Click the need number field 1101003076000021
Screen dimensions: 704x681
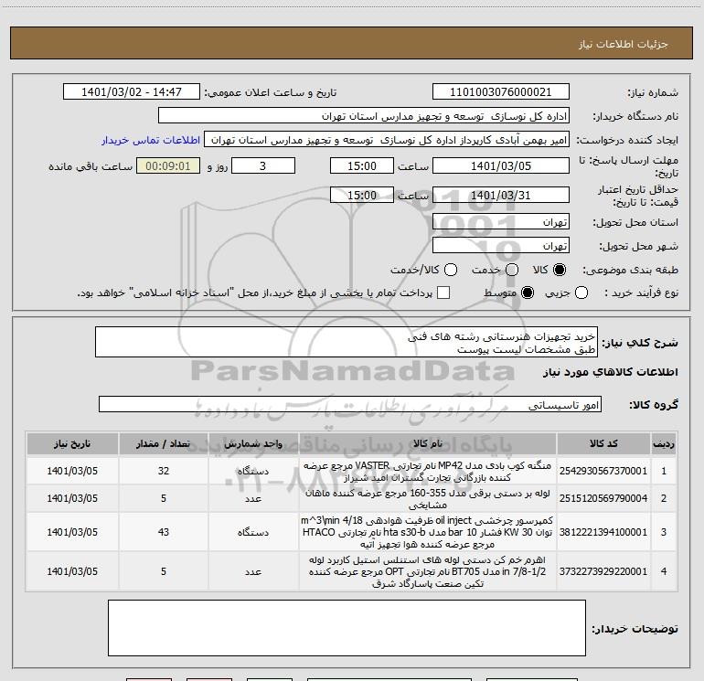[x=501, y=92]
